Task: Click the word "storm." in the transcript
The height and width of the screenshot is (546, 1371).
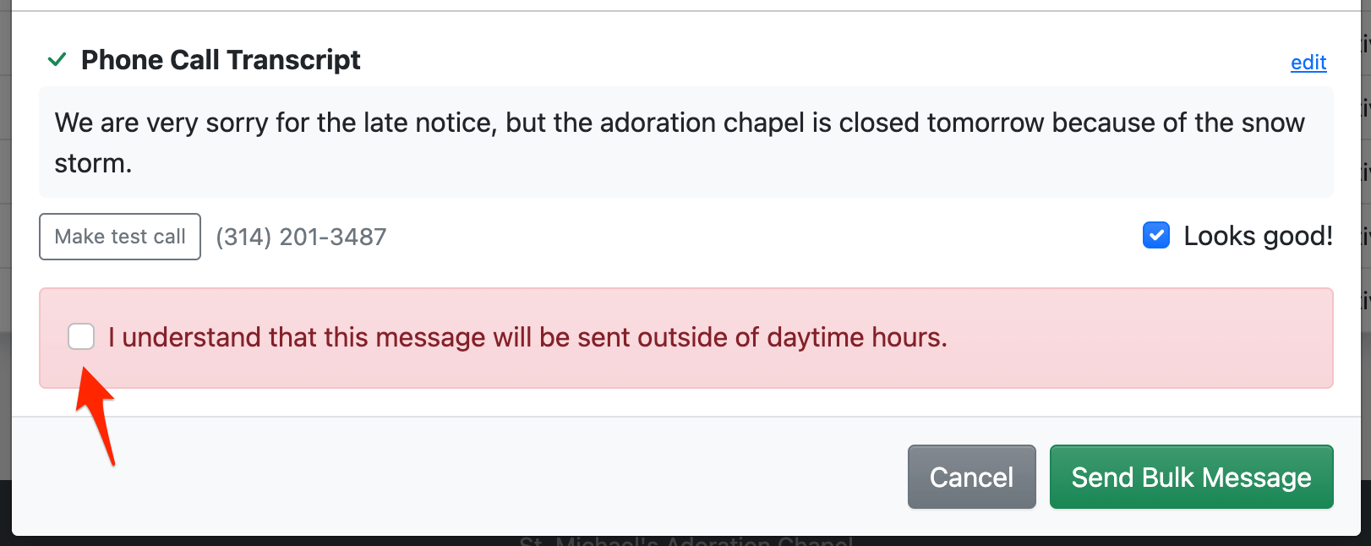Action: (93, 163)
